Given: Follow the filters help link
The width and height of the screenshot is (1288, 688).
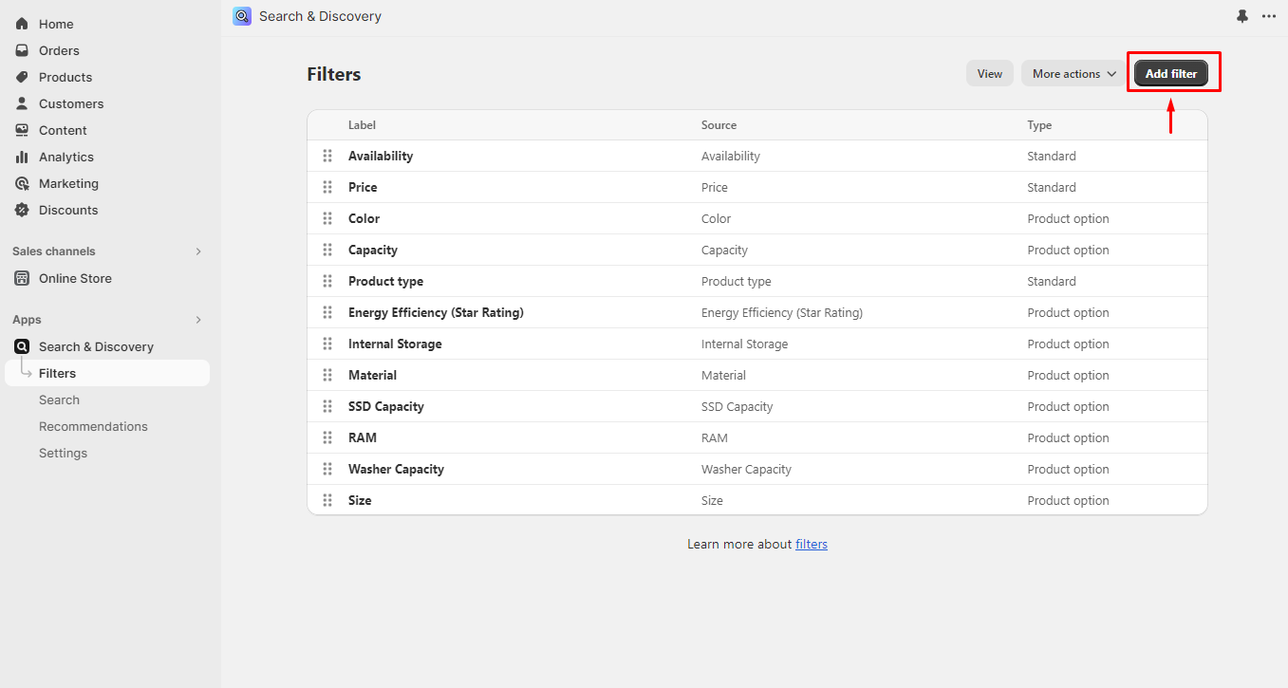Looking at the screenshot, I should (x=811, y=544).
